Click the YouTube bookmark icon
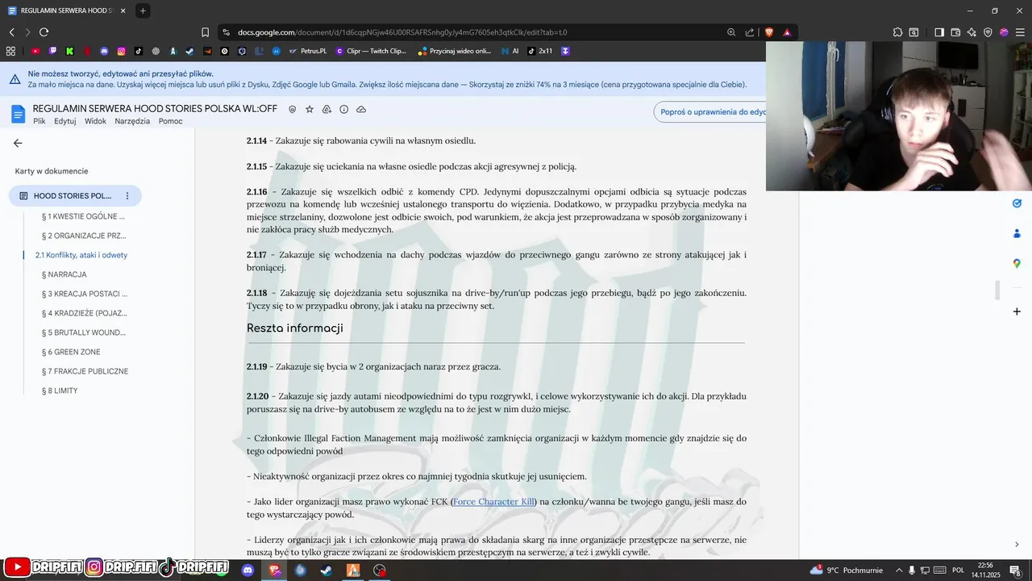Image resolution: width=1032 pixels, height=581 pixels. point(35,51)
